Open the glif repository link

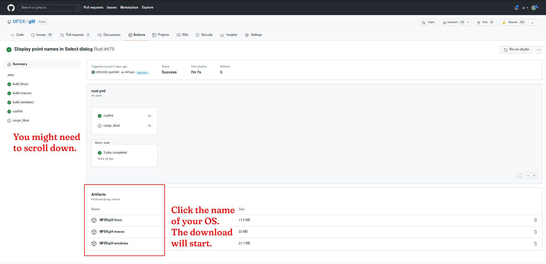[32, 22]
